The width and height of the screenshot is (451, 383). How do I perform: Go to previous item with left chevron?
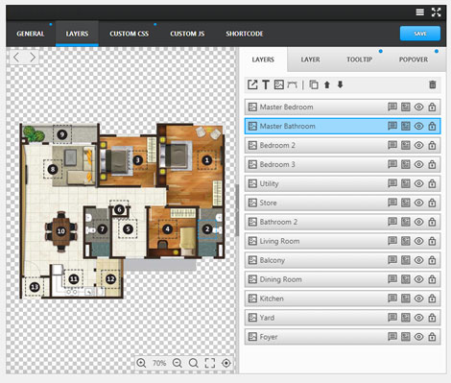tap(16, 58)
